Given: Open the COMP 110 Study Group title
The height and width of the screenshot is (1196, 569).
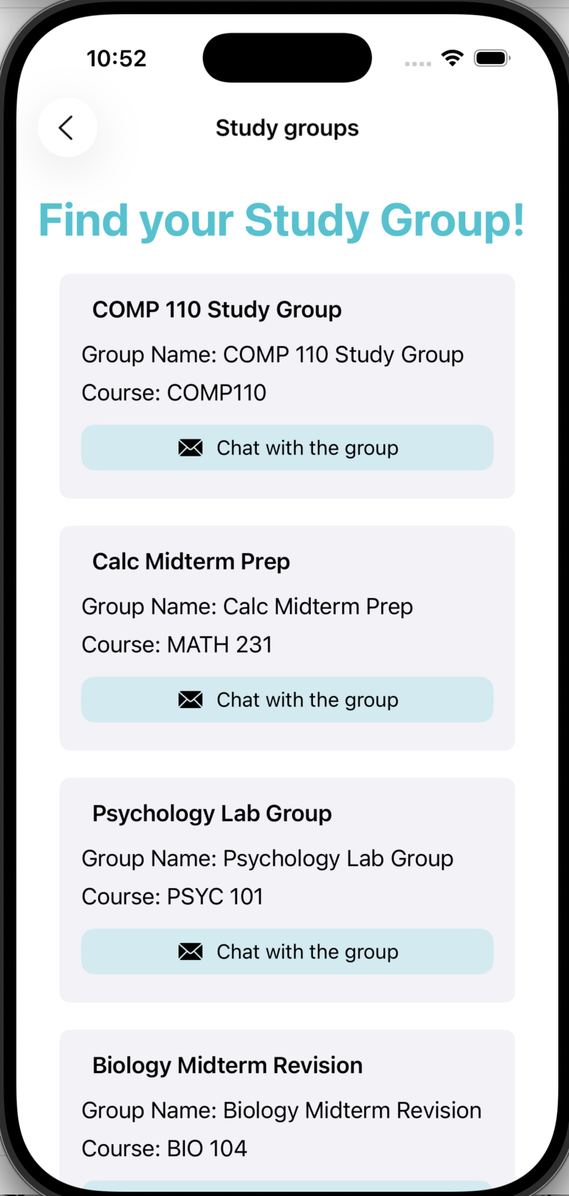Looking at the screenshot, I should (217, 310).
